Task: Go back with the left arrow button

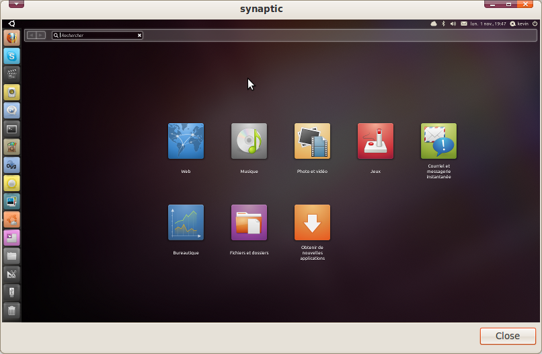Action: [32, 35]
